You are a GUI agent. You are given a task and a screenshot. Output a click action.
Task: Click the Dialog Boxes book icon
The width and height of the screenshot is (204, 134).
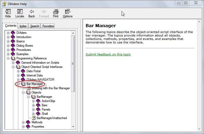click(x=13, y=46)
